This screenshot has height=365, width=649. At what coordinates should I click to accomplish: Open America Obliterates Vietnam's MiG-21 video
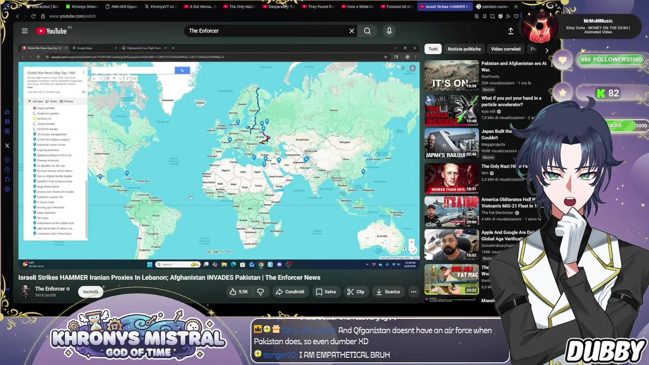coord(451,212)
